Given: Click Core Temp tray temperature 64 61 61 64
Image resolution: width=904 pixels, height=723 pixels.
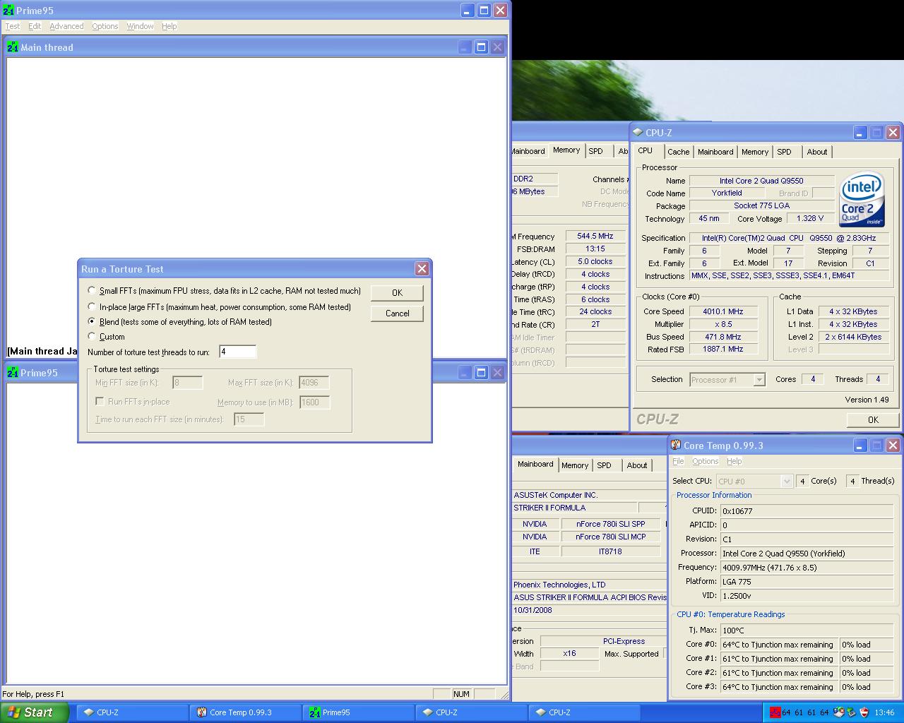Looking at the screenshot, I should [805, 712].
